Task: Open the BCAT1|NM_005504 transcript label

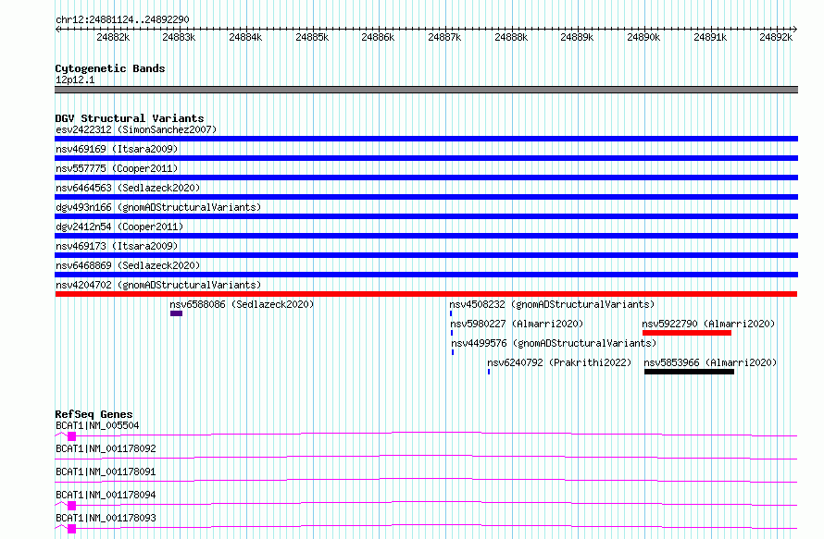Action: tap(97, 425)
